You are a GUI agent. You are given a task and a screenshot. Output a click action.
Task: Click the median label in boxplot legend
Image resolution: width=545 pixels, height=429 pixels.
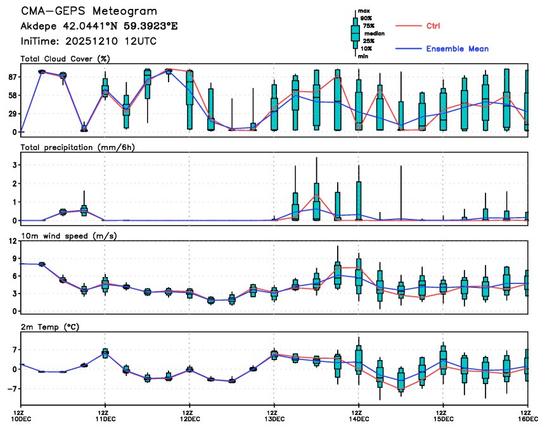point(375,34)
